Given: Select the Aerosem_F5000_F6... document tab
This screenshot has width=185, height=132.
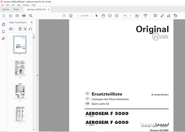Looking at the screenshot, I should coord(37,10).
